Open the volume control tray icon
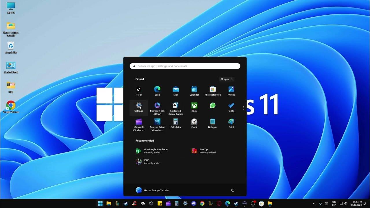The image size is (370, 208). click(x=346, y=203)
